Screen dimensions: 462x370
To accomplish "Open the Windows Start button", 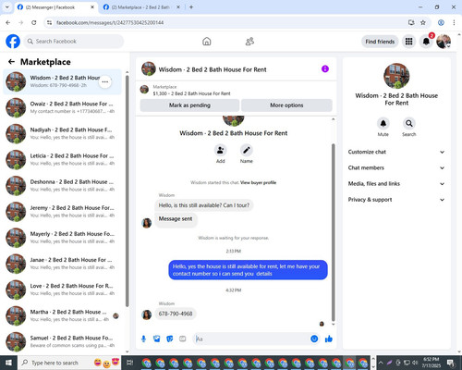I will (8, 363).
